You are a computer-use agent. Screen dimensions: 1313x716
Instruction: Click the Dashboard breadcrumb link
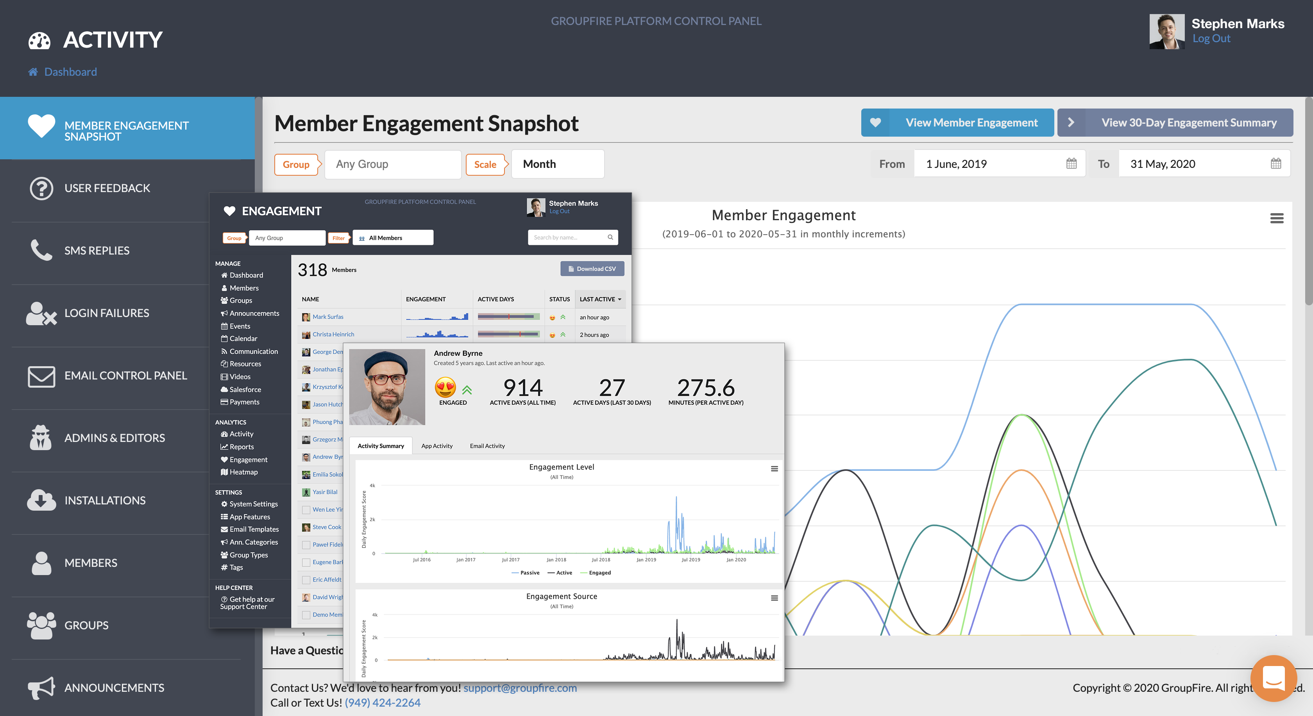tap(70, 72)
